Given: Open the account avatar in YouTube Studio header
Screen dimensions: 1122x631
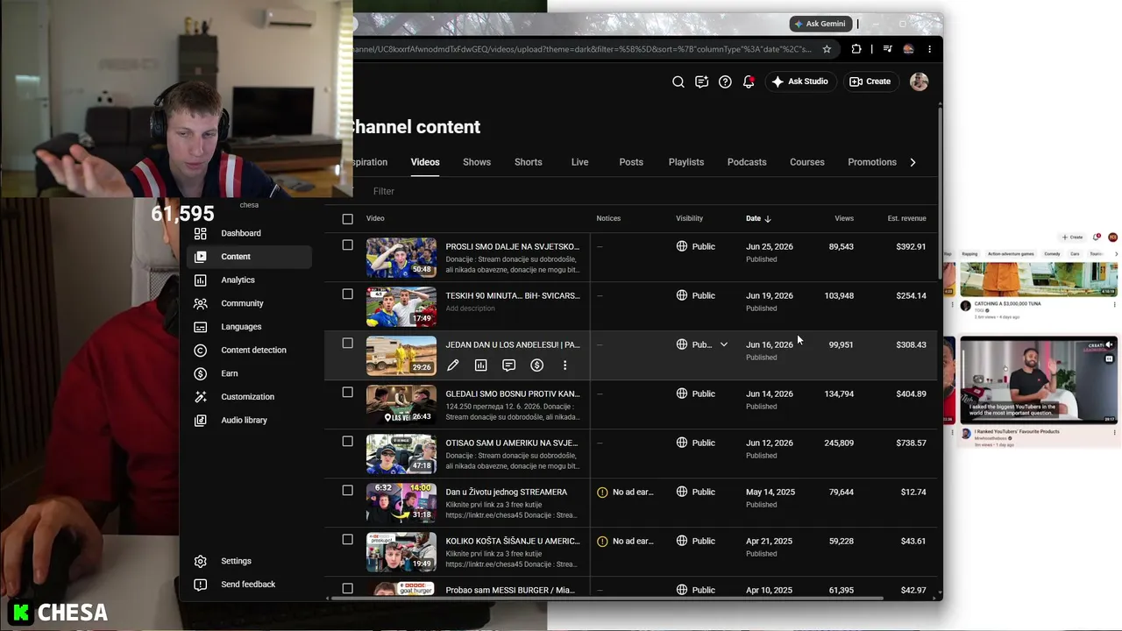Looking at the screenshot, I should click(919, 82).
